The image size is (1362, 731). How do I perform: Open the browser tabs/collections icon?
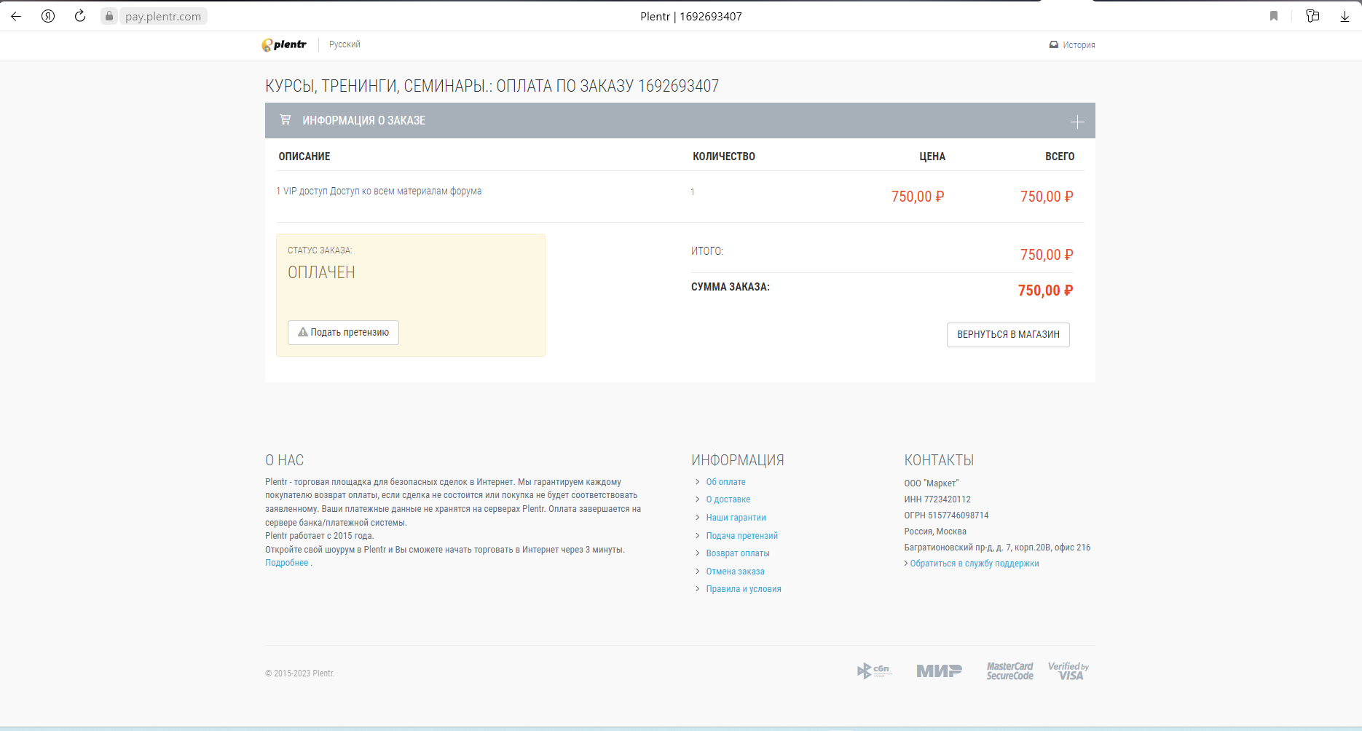[1312, 16]
